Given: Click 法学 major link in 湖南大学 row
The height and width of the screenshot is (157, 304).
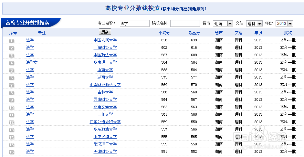Looking at the screenshot, I should tap(30, 77).
